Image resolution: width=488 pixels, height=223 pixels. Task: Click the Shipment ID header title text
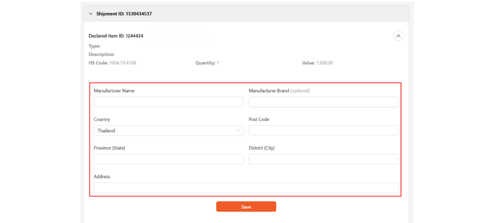124,14
